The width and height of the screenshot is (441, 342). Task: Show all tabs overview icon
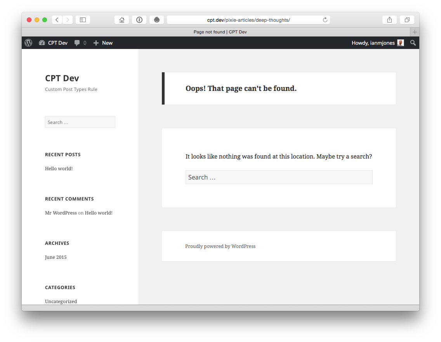point(407,20)
